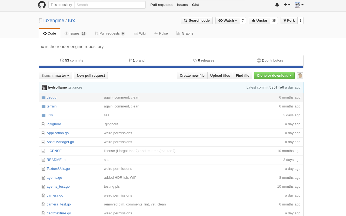Open the depthtexture.go file
The image size is (346, 216).
click(x=59, y=213)
